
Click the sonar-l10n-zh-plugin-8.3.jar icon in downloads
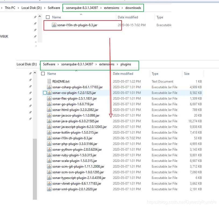54,25
